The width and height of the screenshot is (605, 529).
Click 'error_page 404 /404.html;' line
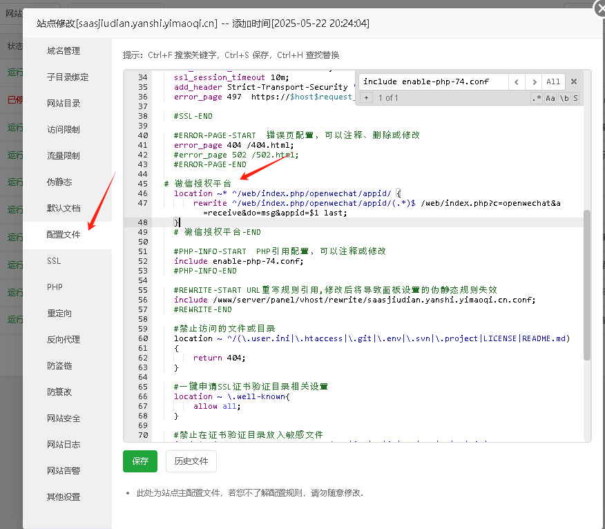coord(234,145)
